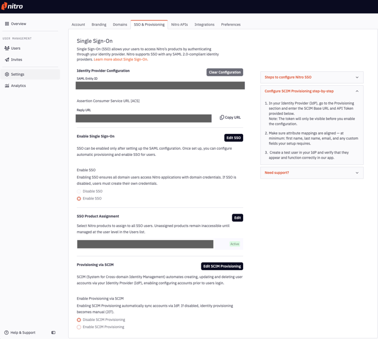Click the Nitro logo in header
378x339 pixels.
pyautogui.click(x=12, y=6)
